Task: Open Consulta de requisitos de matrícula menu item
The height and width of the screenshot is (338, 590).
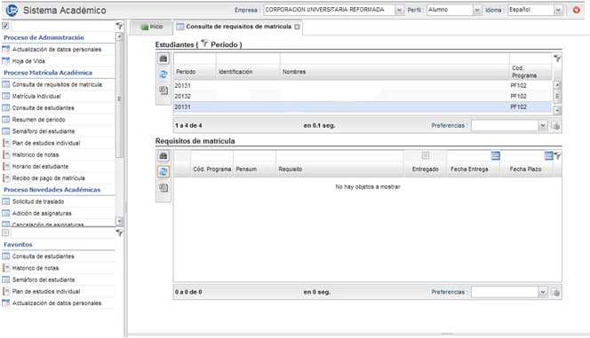Action: 57,85
